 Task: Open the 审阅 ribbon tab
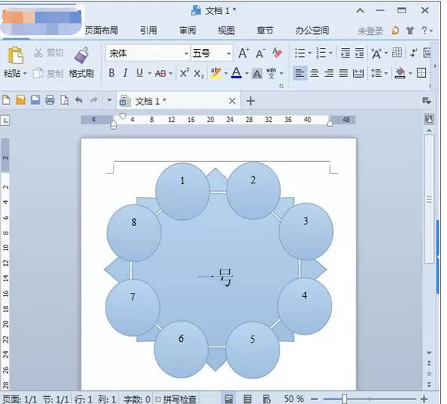188,30
